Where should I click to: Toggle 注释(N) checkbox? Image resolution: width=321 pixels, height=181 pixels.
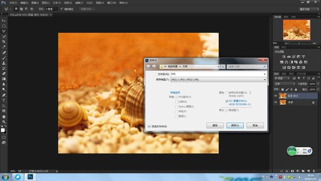tap(177, 102)
